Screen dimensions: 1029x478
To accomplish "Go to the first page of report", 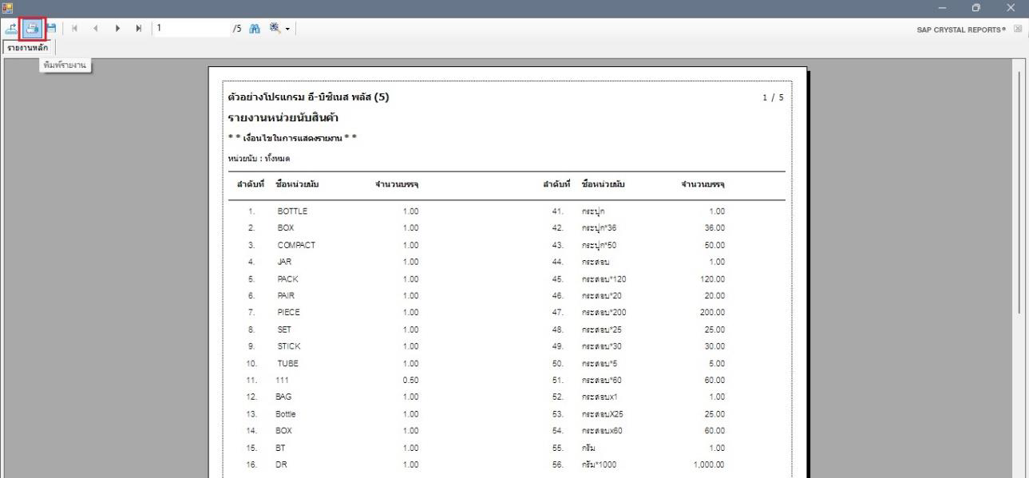I will [x=76, y=29].
